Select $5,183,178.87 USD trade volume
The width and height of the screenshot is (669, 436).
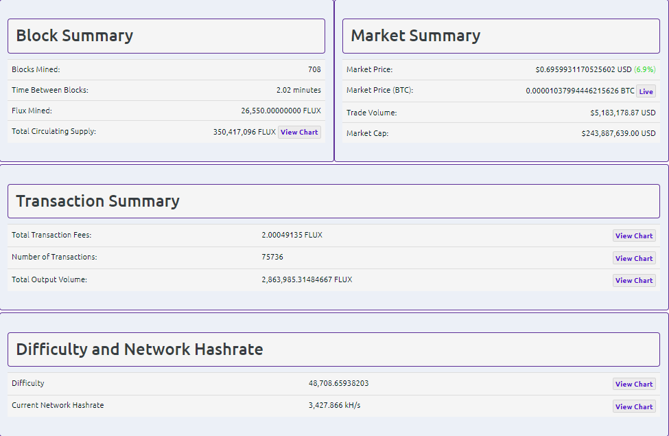pos(623,113)
